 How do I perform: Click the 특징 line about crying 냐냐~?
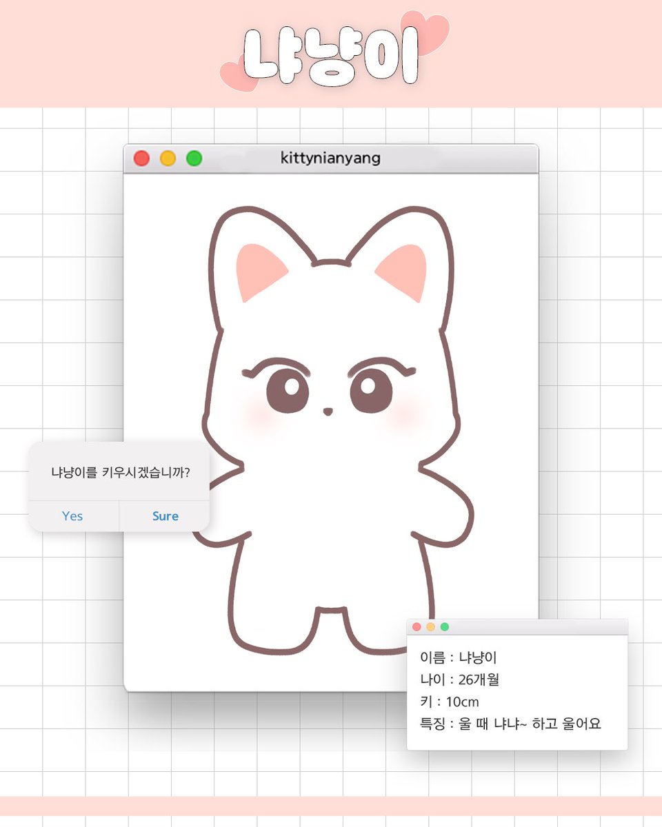(x=511, y=724)
